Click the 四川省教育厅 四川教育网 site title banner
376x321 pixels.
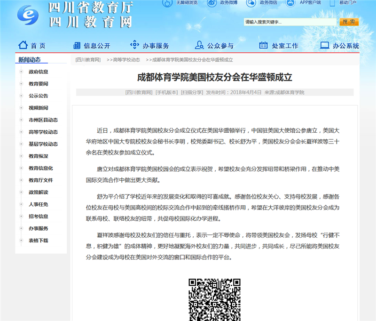[x=91, y=15]
